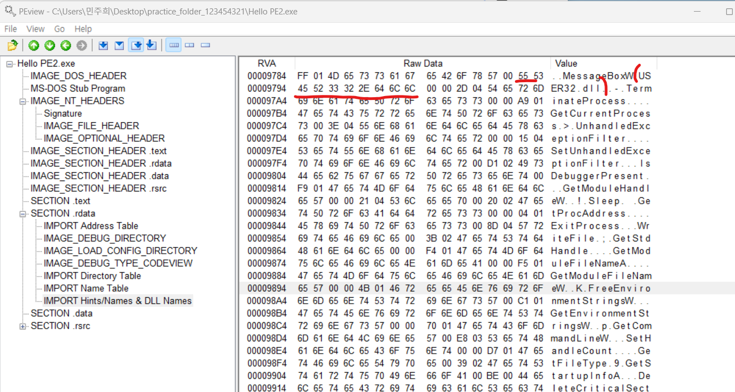Image resolution: width=735 pixels, height=392 pixels.
Task: Select IMAGE_NT_HEADERS tree item
Action: [77, 100]
